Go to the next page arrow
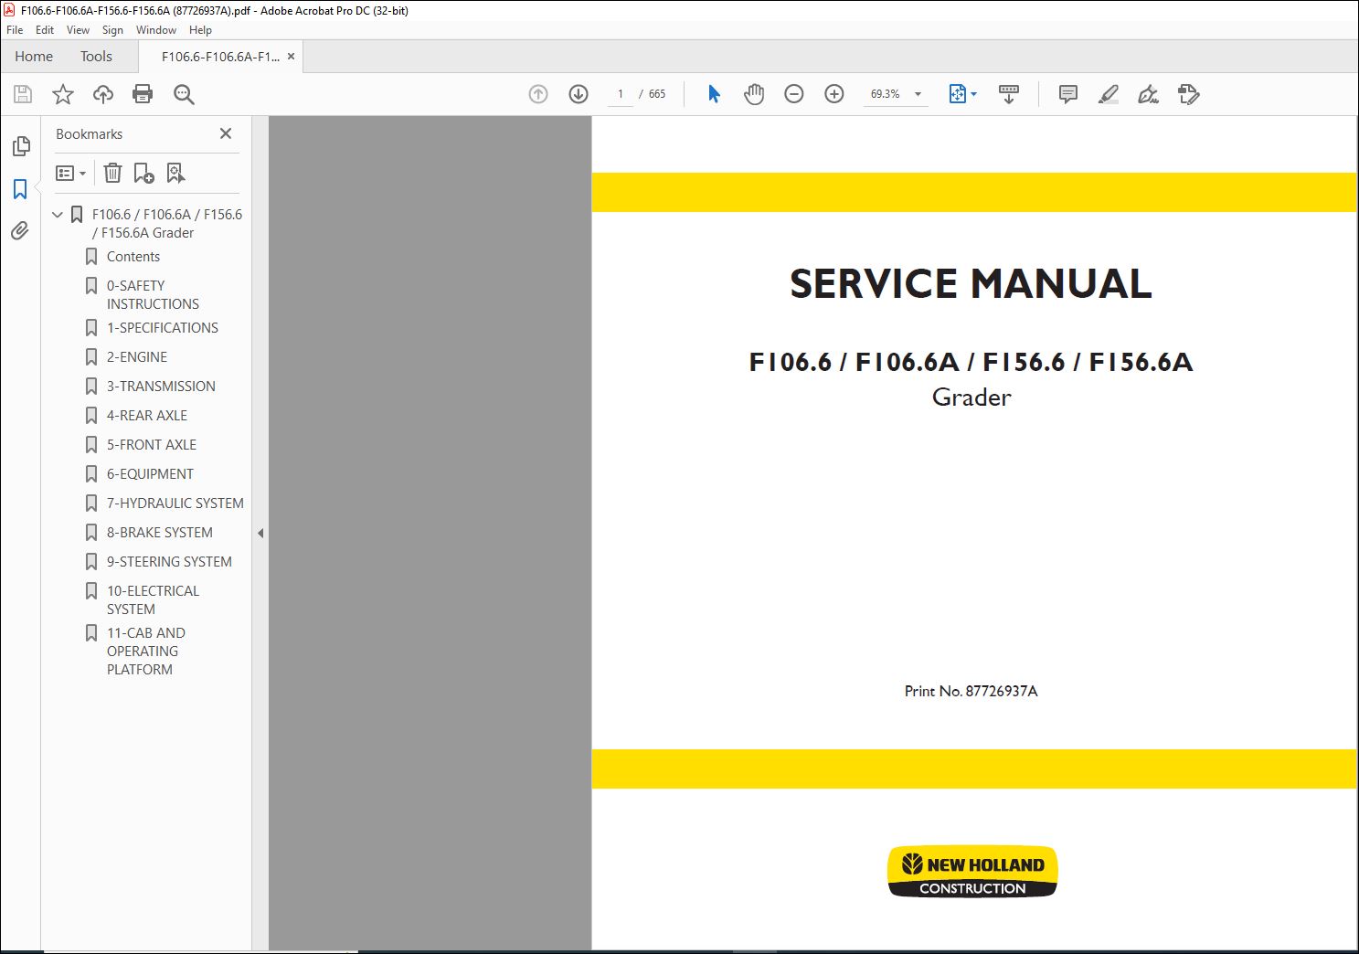1359x954 pixels. click(x=579, y=94)
